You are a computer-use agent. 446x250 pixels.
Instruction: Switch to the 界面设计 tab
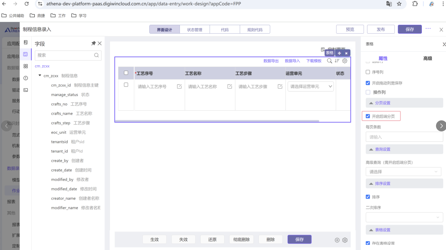[164, 30]
